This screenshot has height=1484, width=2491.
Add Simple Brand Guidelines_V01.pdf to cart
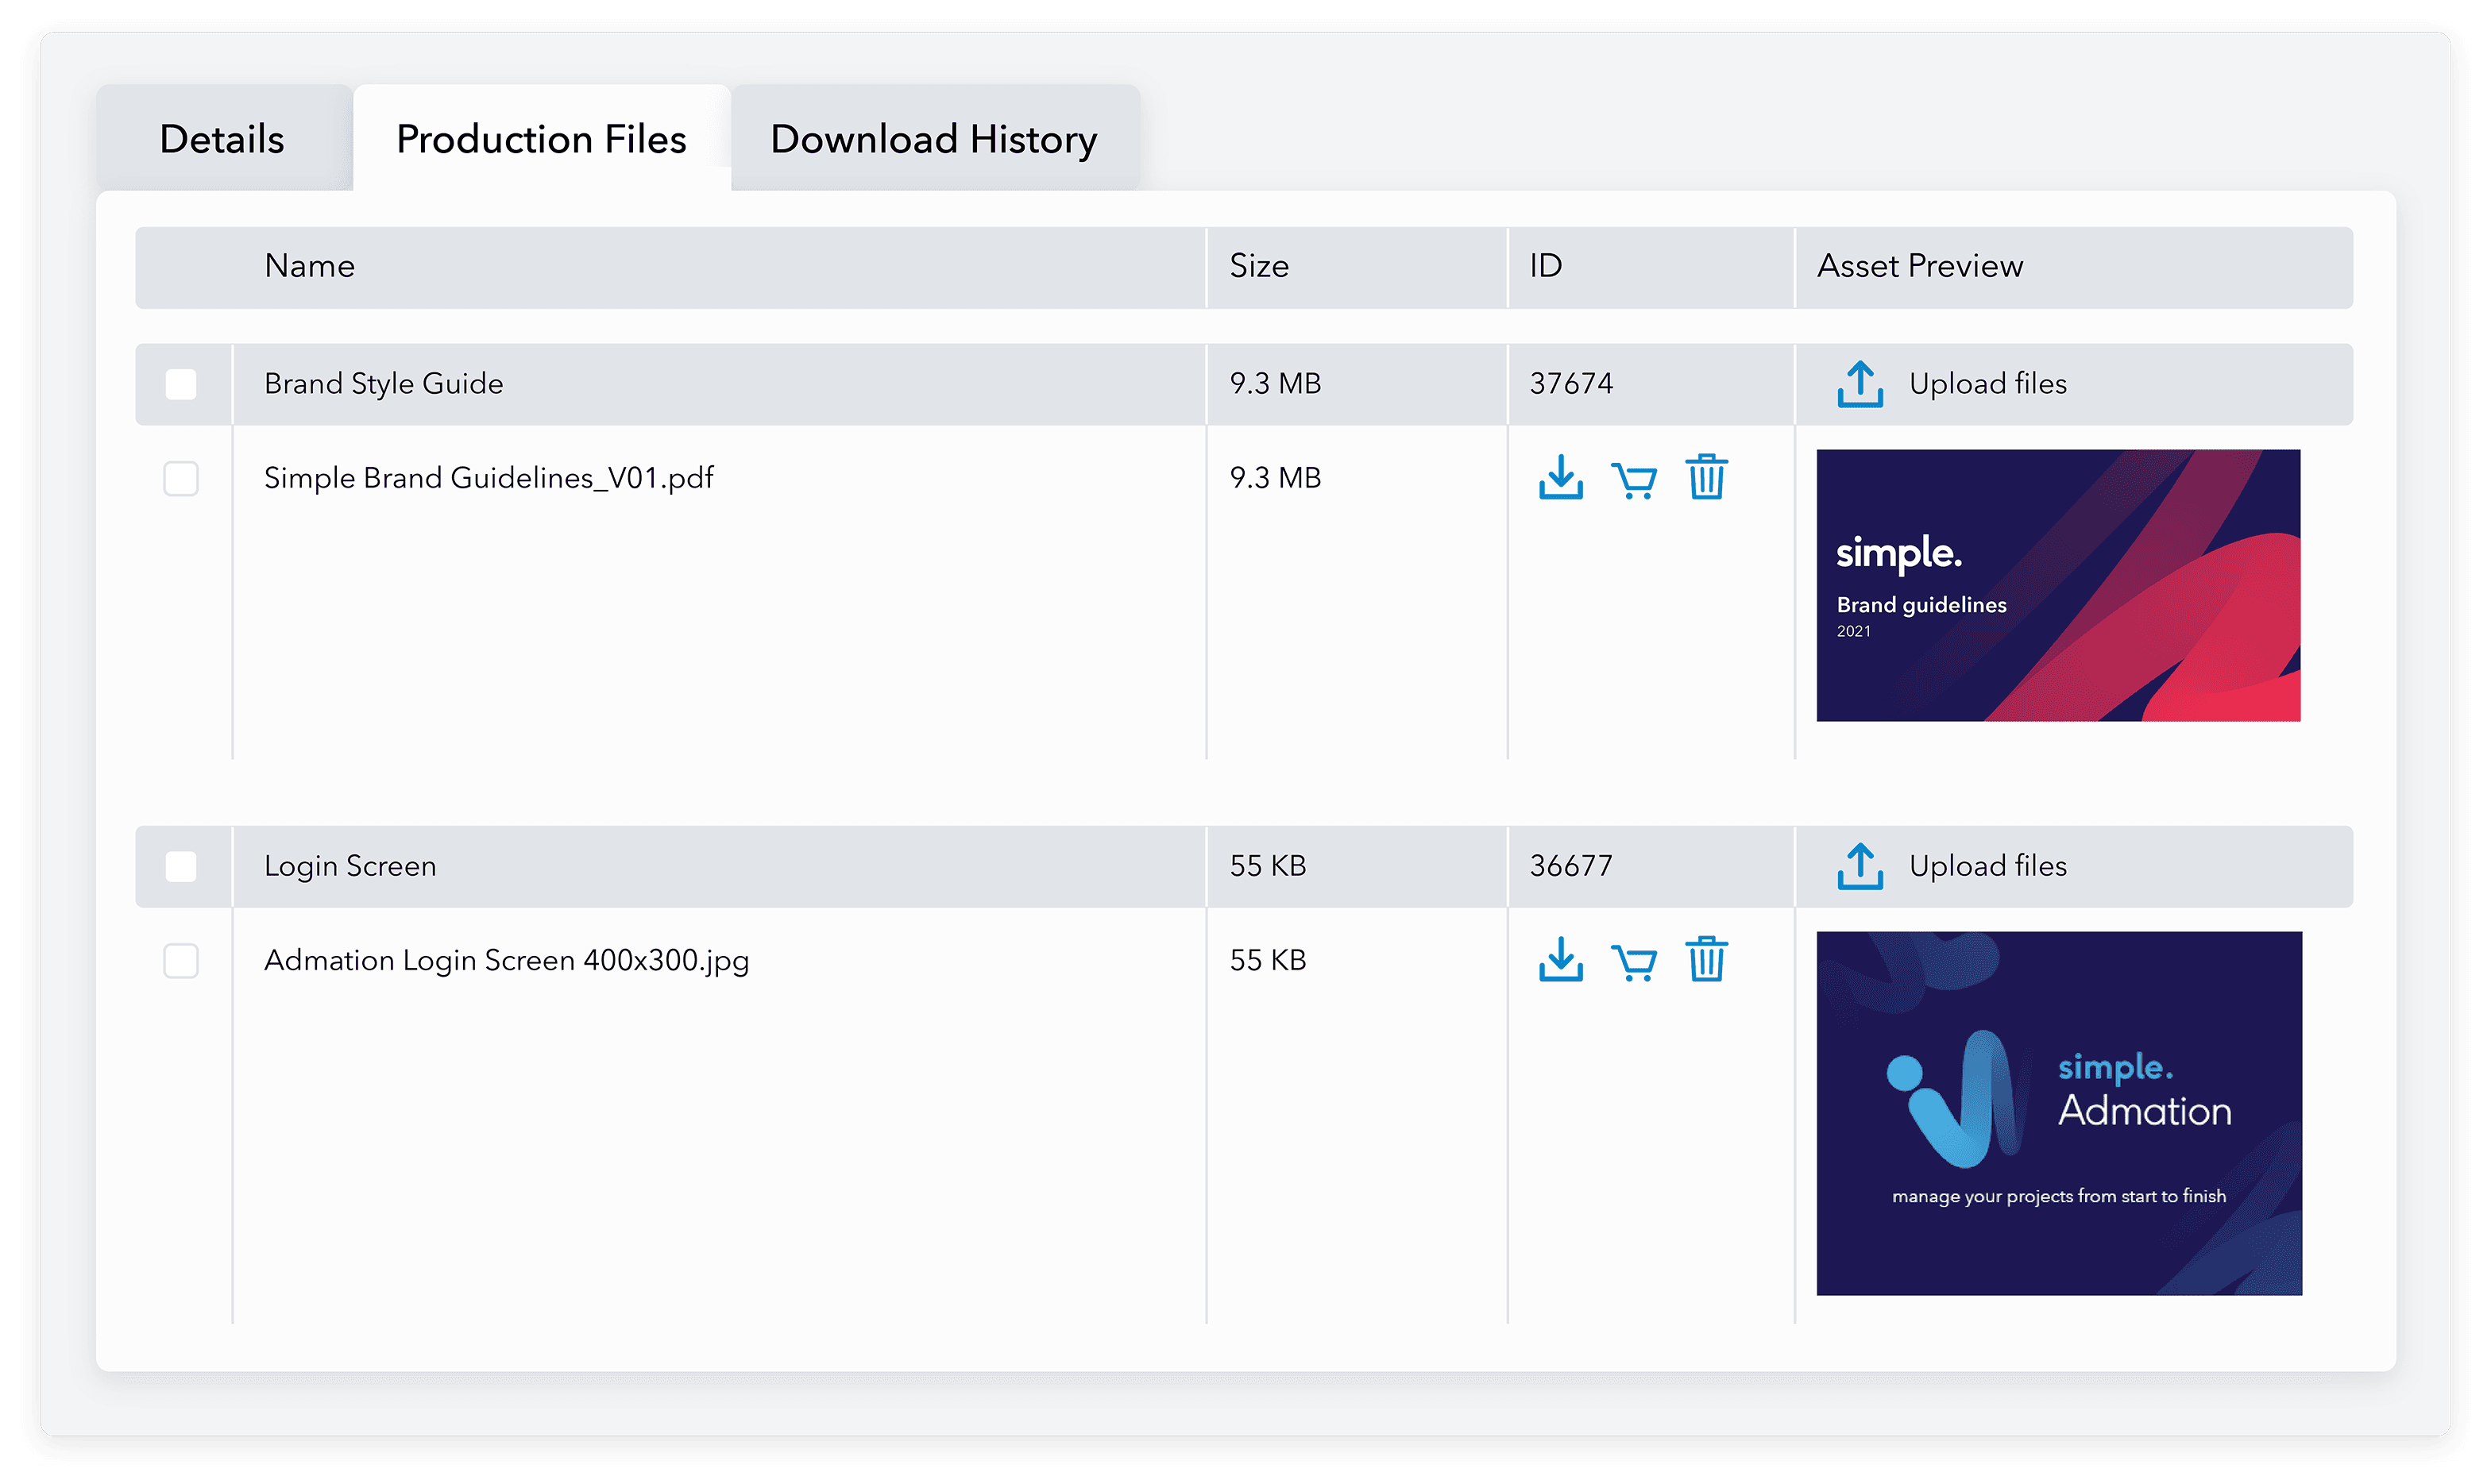click(x=1636, y=480)
